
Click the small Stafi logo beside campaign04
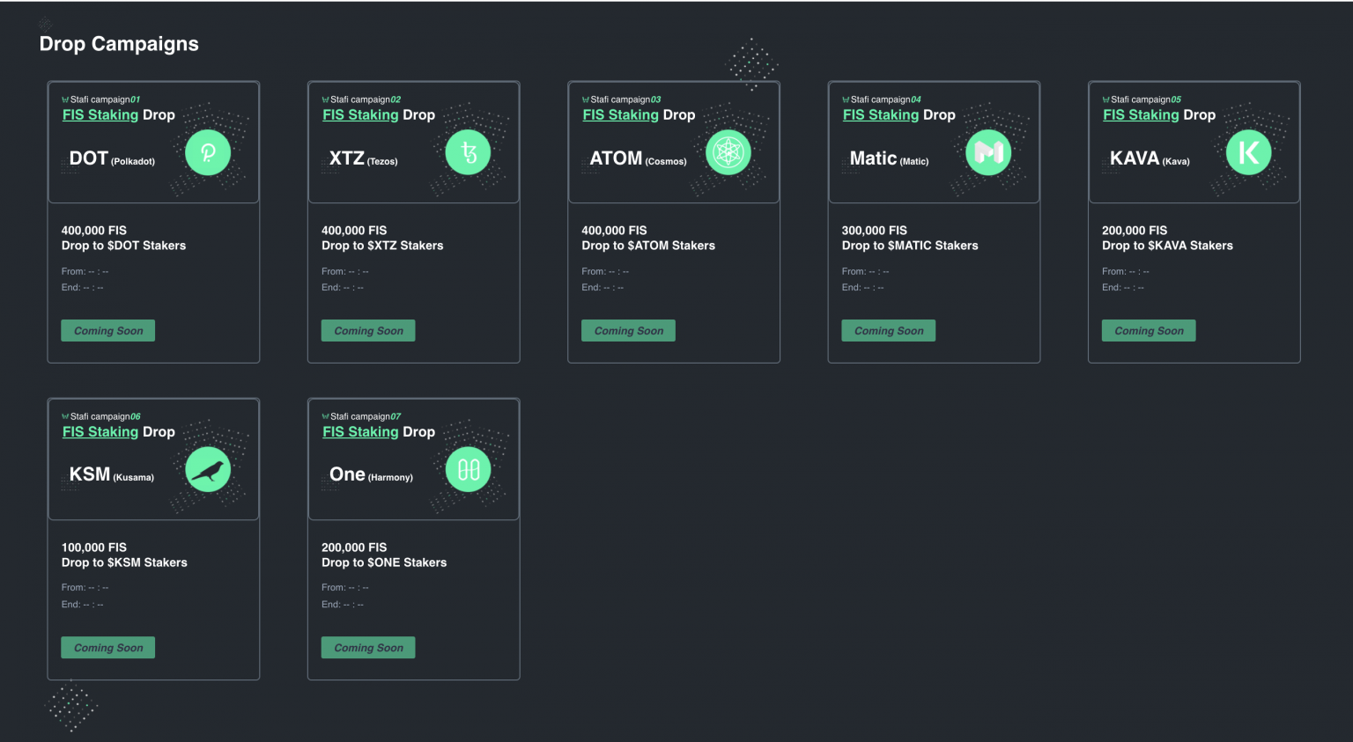tap(846, 99)
